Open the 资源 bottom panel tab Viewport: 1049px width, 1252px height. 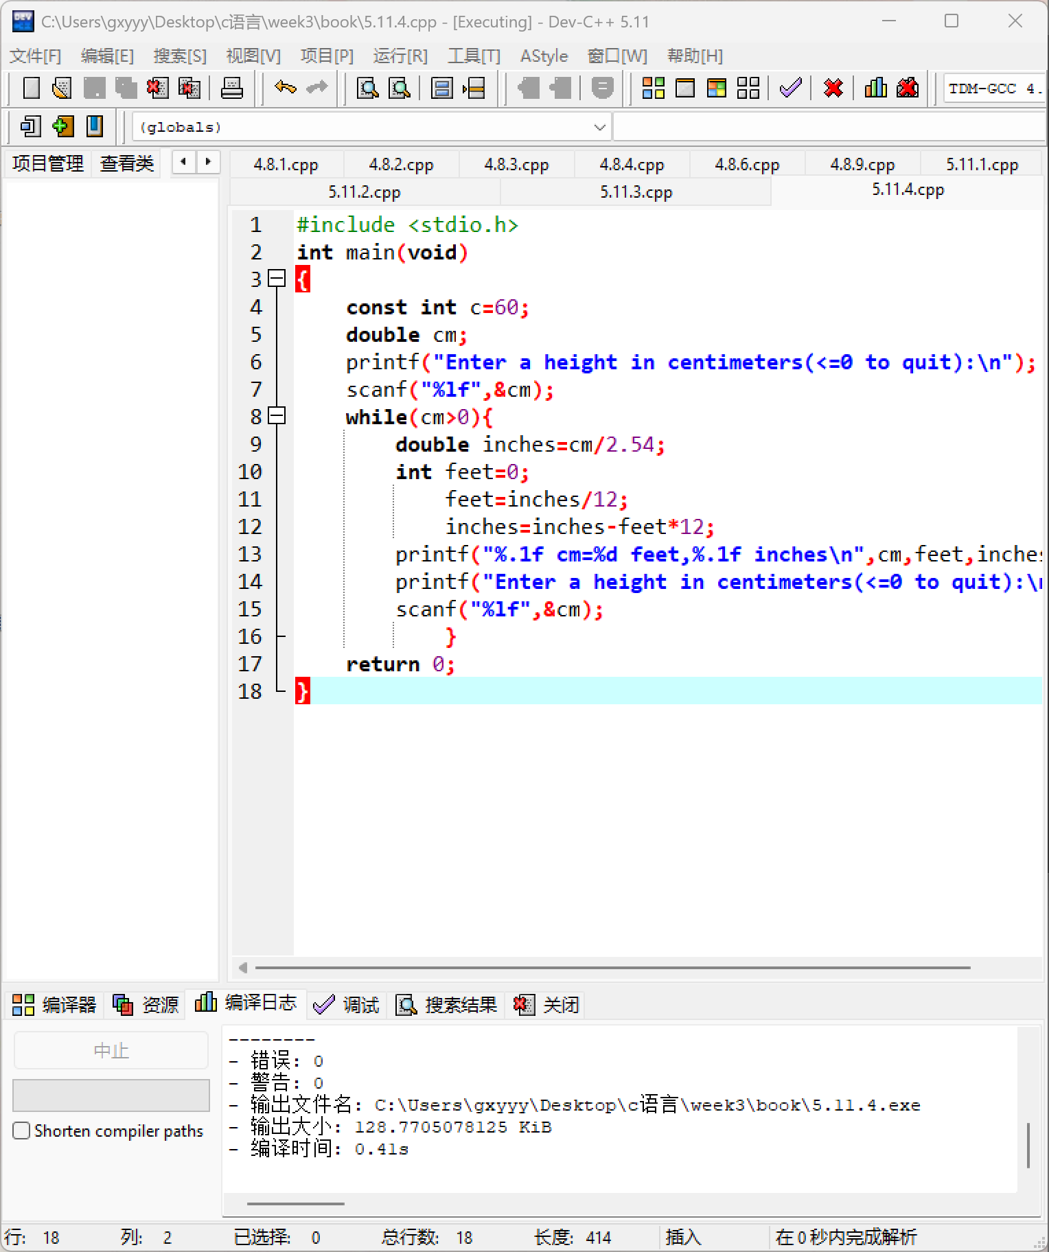click(x=146, y=1005)
